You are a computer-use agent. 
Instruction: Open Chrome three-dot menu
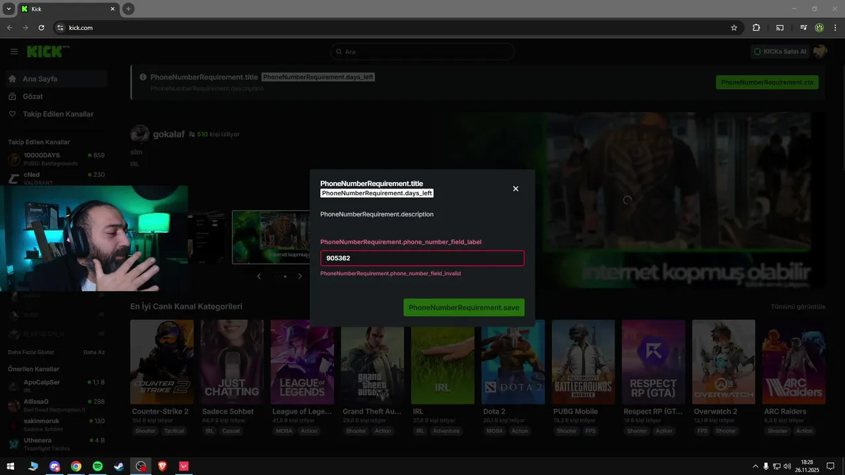836,28
